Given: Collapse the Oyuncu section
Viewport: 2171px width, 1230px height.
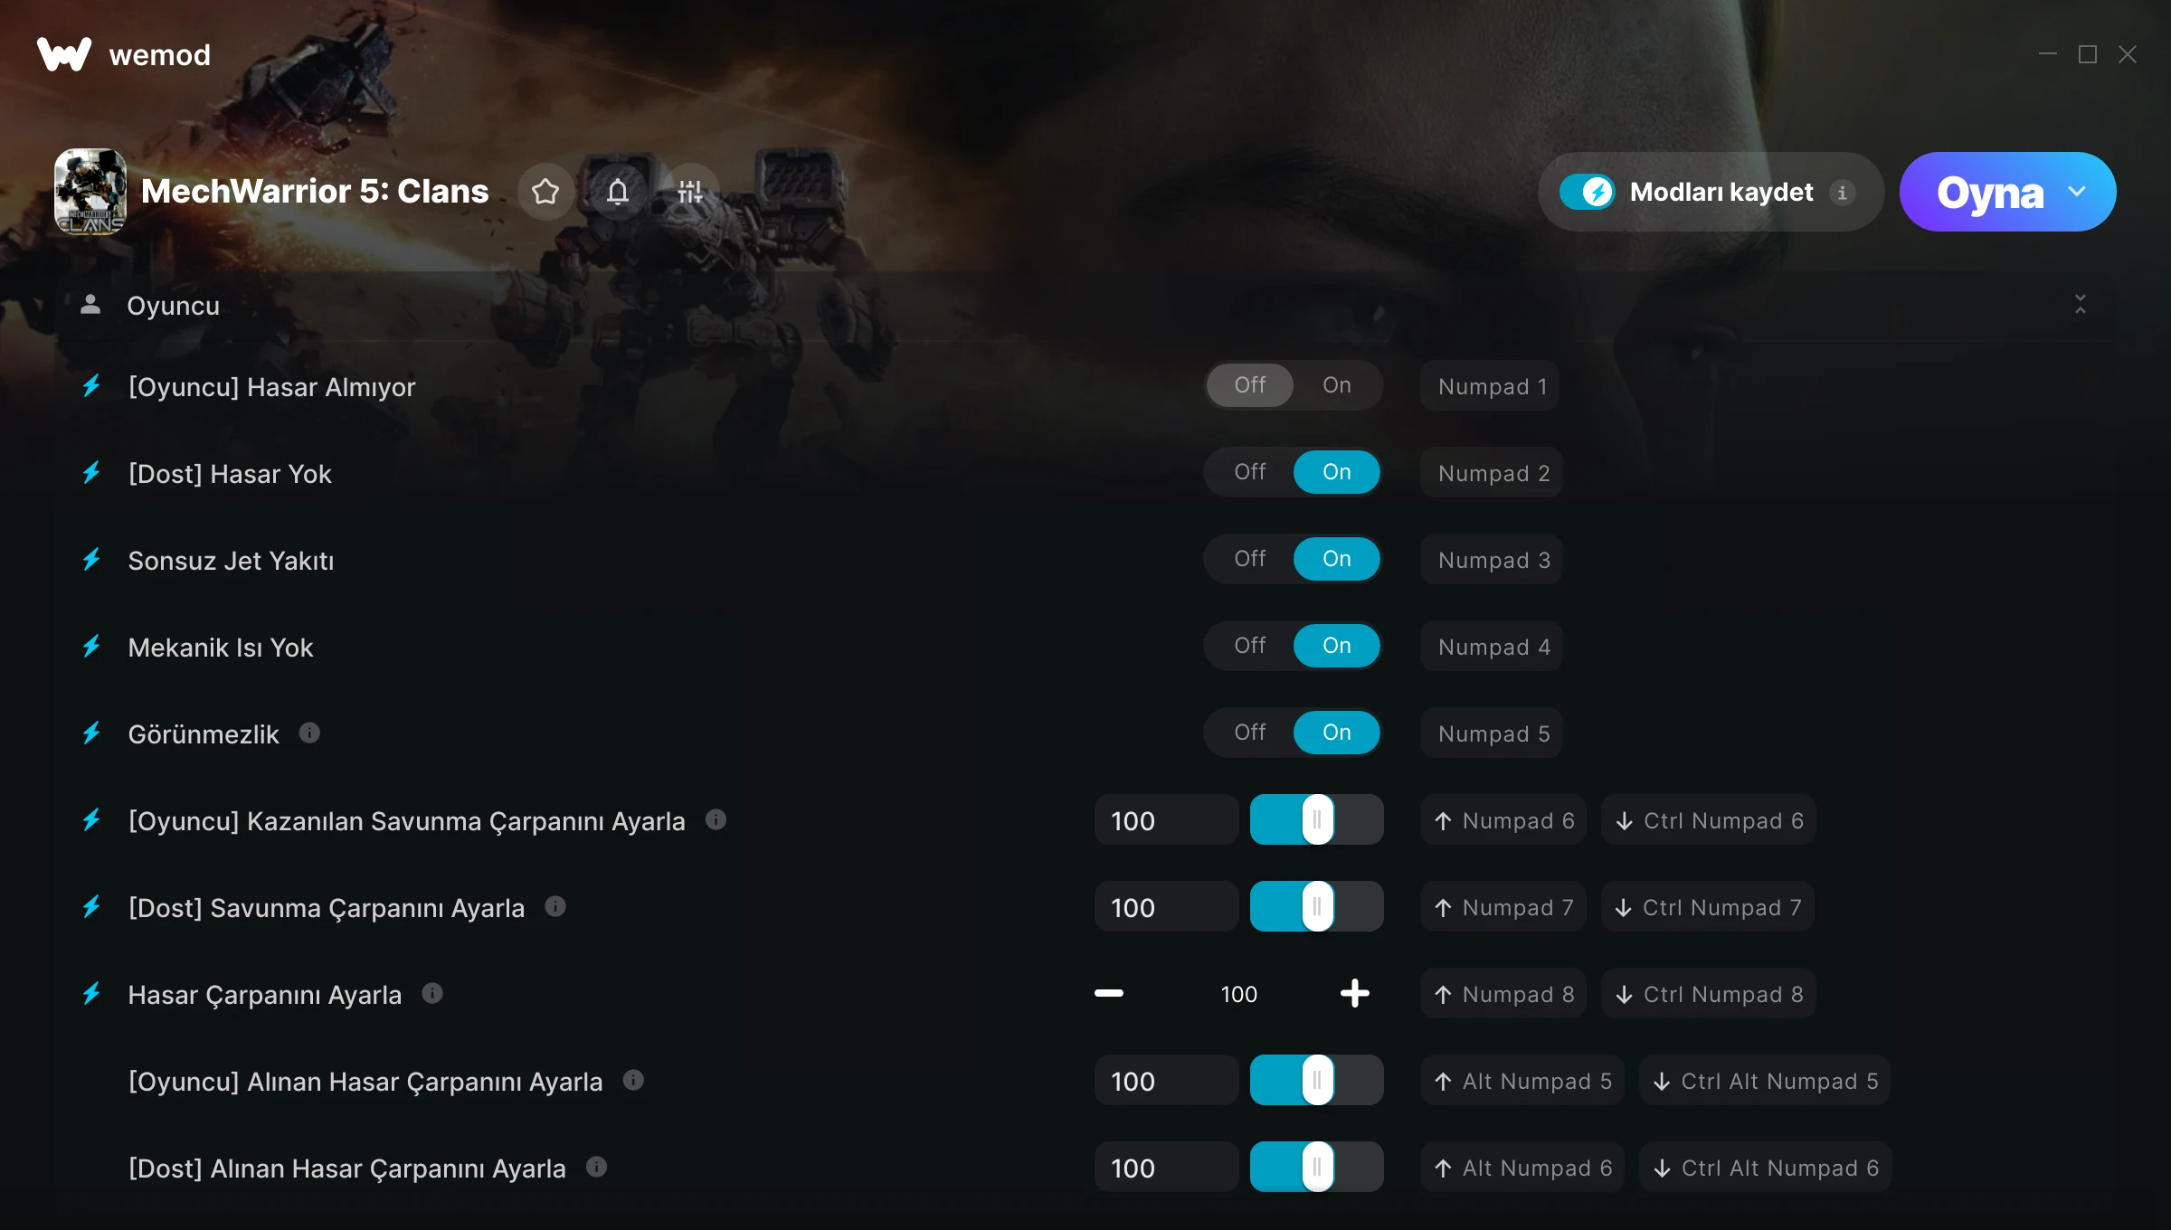Looking at the screenshot, I should 2080,304.
